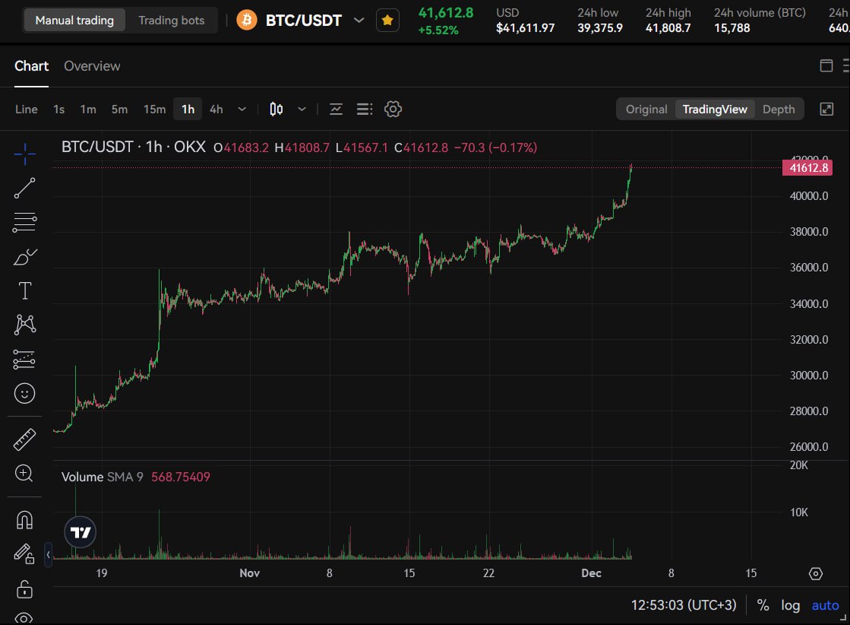Open timezone clock 12:53:03 (UTC+3)

click(x=684, y=605)
